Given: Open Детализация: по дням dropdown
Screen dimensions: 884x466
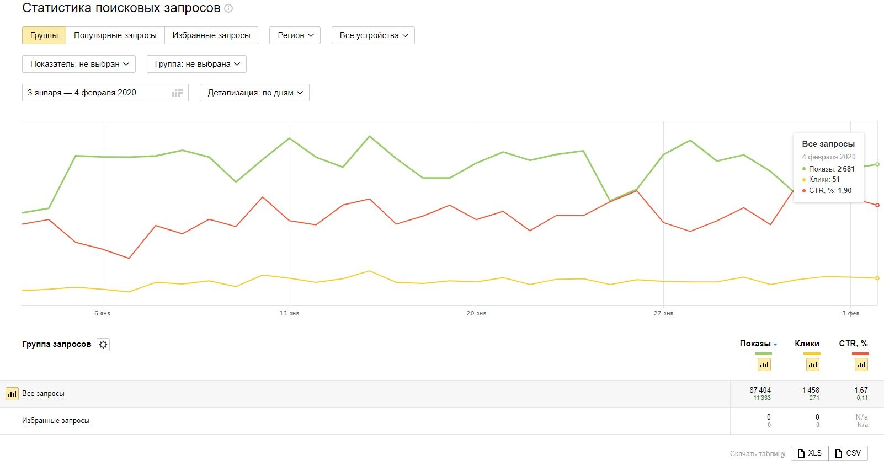Looking at the screenshot, I should click(254, 93).
